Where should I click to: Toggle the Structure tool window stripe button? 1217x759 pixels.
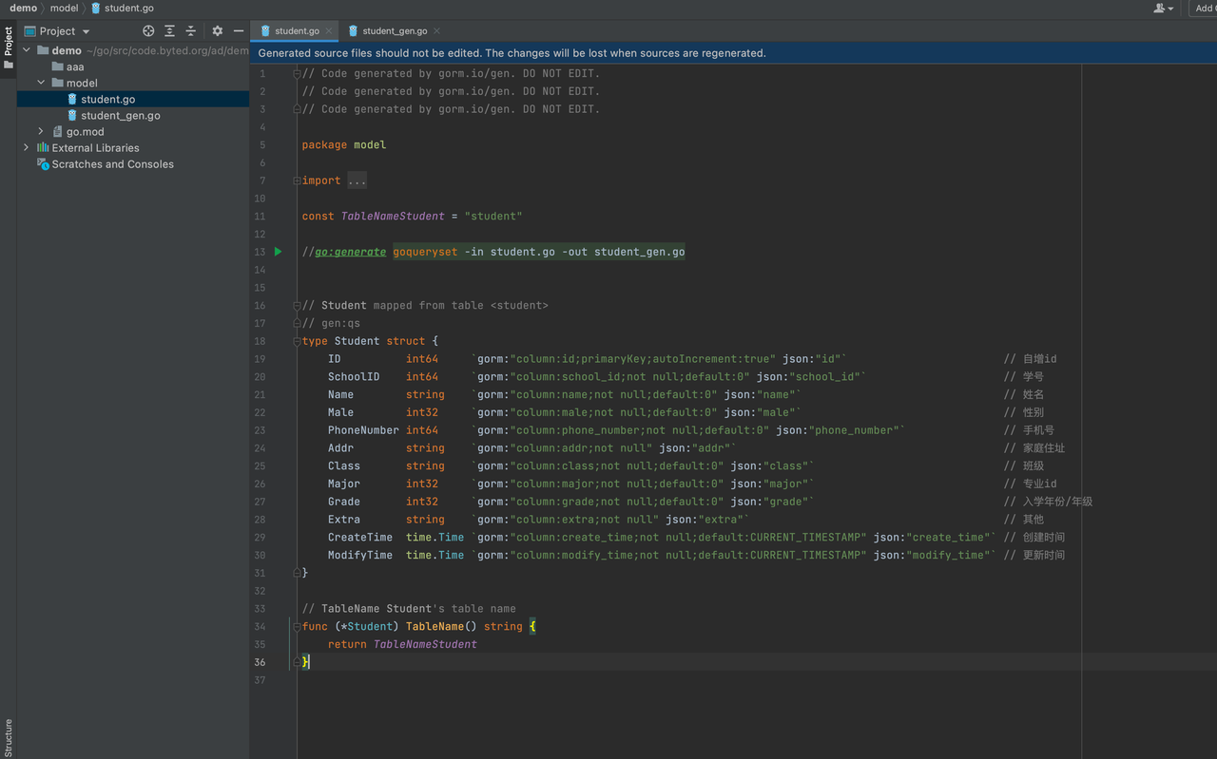9,734
